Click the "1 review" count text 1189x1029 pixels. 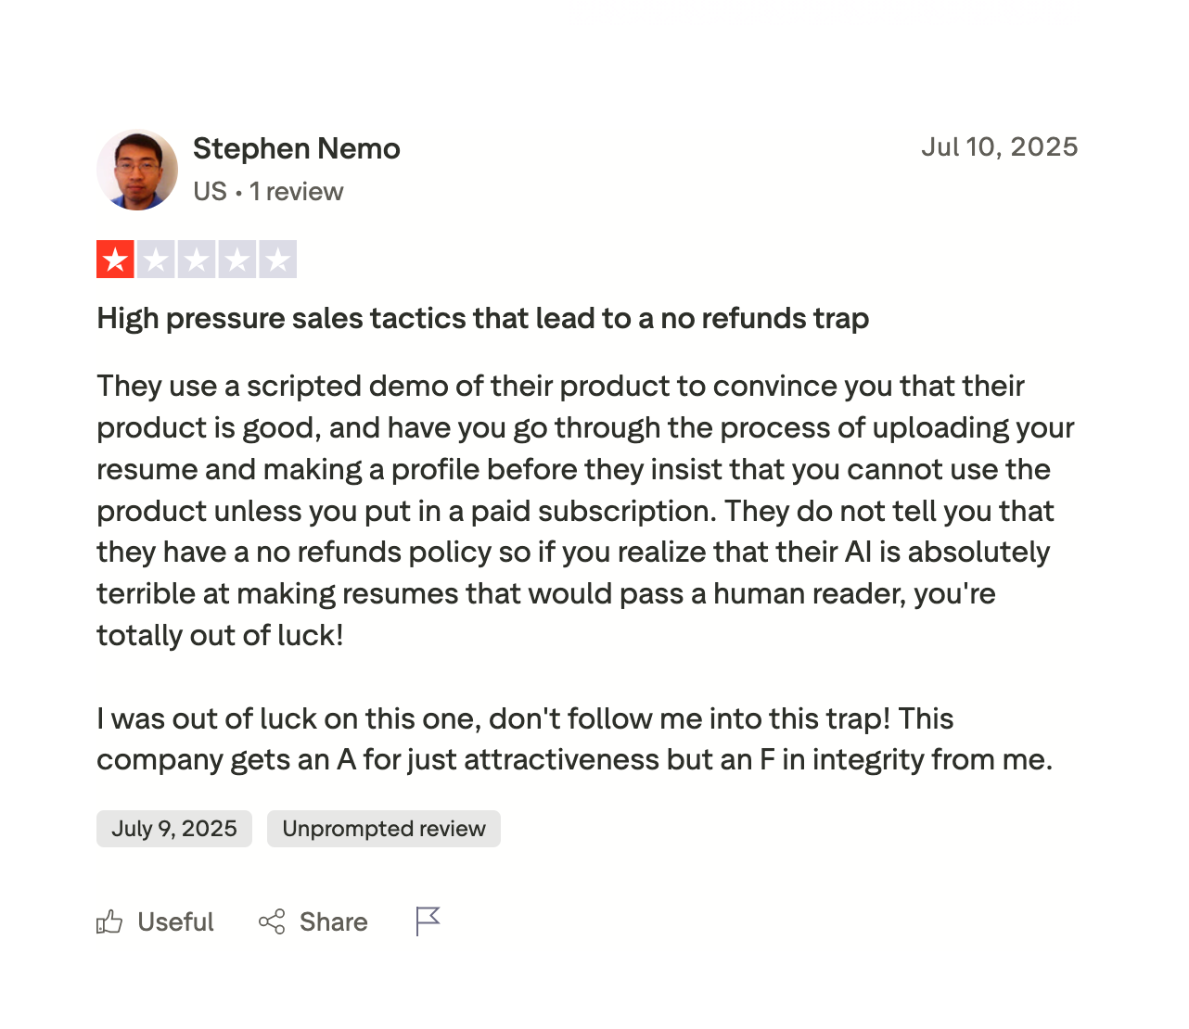tap(297, 192)
